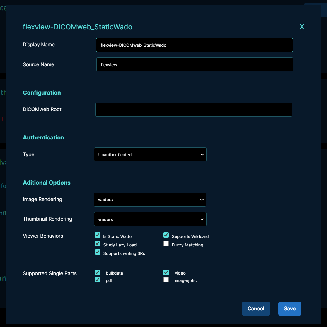Click the empty DICOMweb Root field

point(193,110)
